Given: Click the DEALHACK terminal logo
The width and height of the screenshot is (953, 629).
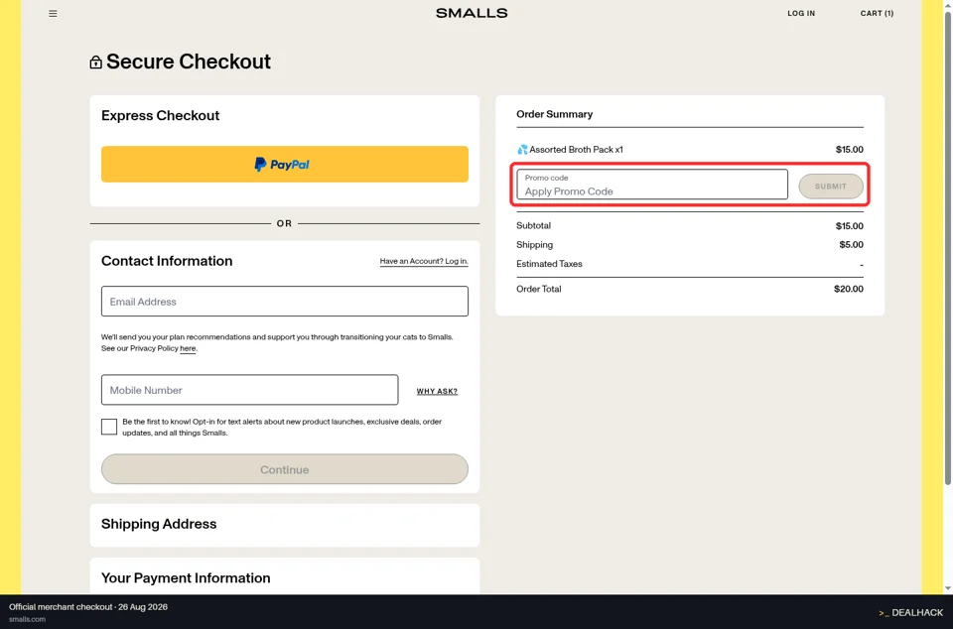Looking at the screenshot, I should [x=910, y=612].
